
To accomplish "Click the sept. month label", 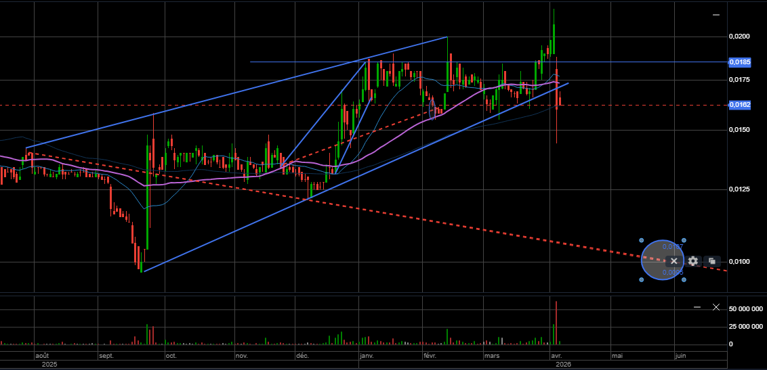I will point(106,356).
